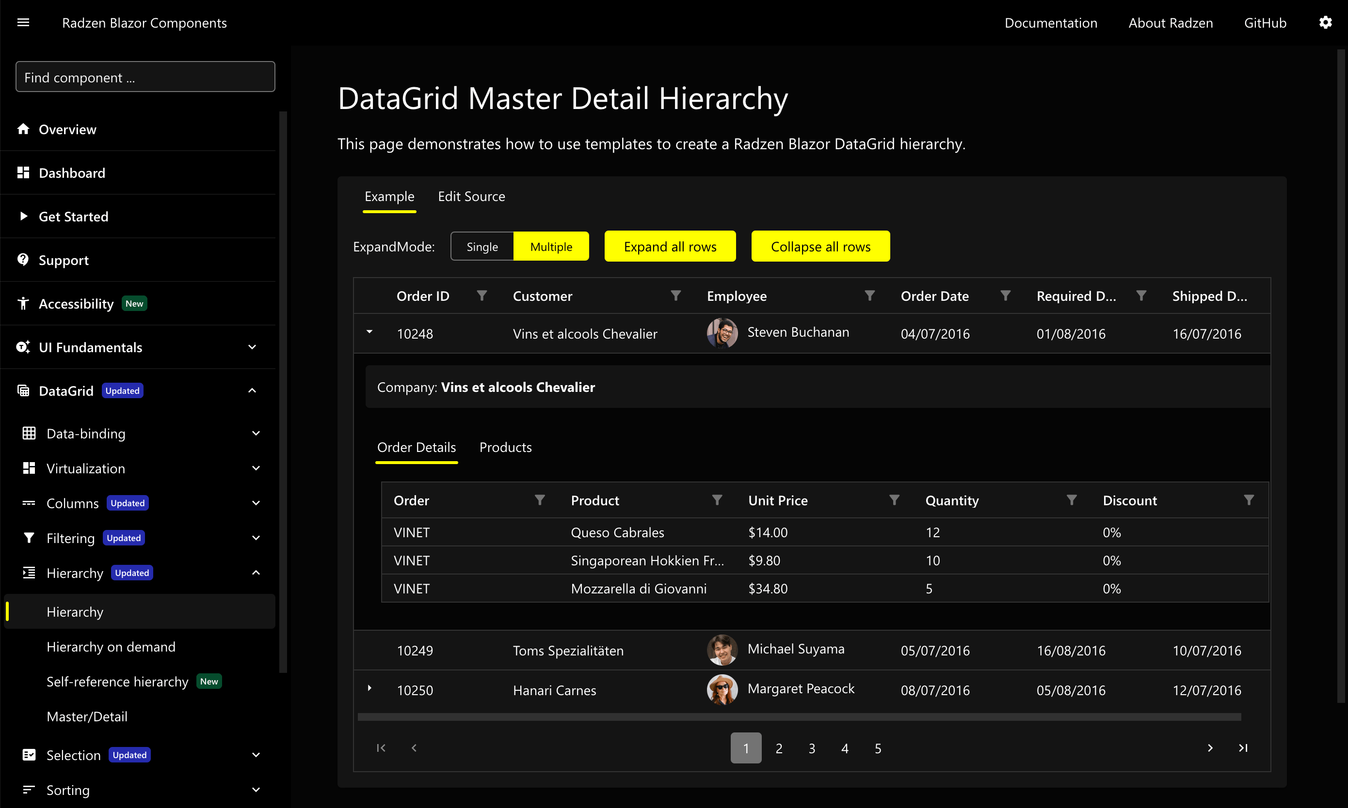Screen dimensions: 1348x808
Task: Filter the Quantity column
Action: (x=1072, y=500)
